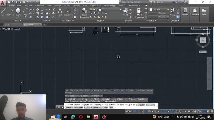Image resolution: width=214 pixels, height=120 pixels.
Task: Toggle snap mode in status bar
Action: (x=139, y=111)
